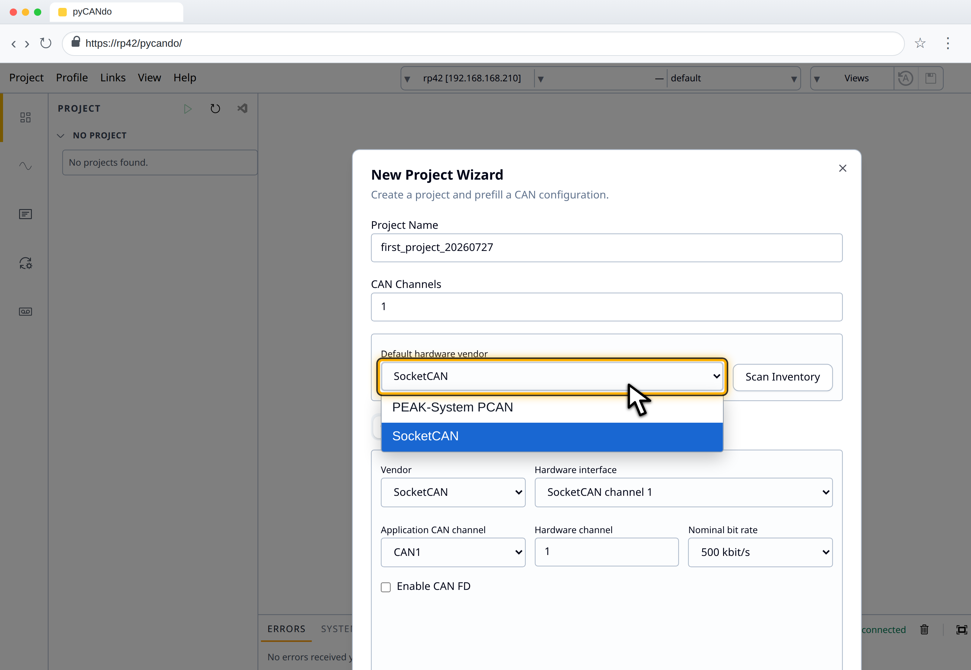Open the sync settings sidebar icon
The height and width of the screenshot is (670, 971).
point(25,263)
